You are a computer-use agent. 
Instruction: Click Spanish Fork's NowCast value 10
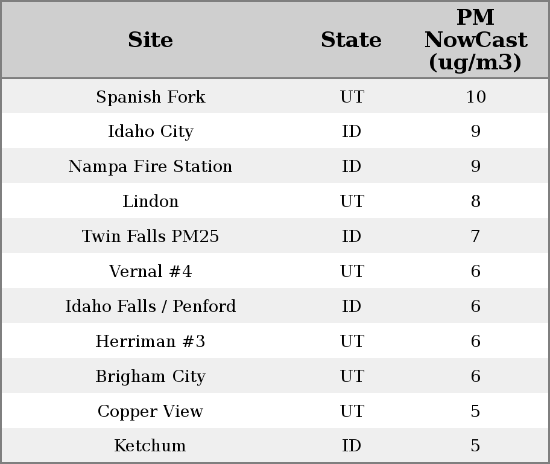pyautogui.click(x=475, y=97)
